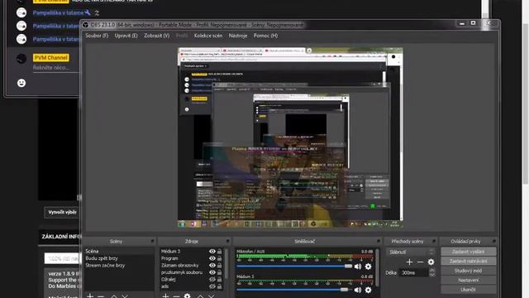Open the Upravit (E) menu
The width and height of the screenshot is (529, 298).
(x=126, y=36)
